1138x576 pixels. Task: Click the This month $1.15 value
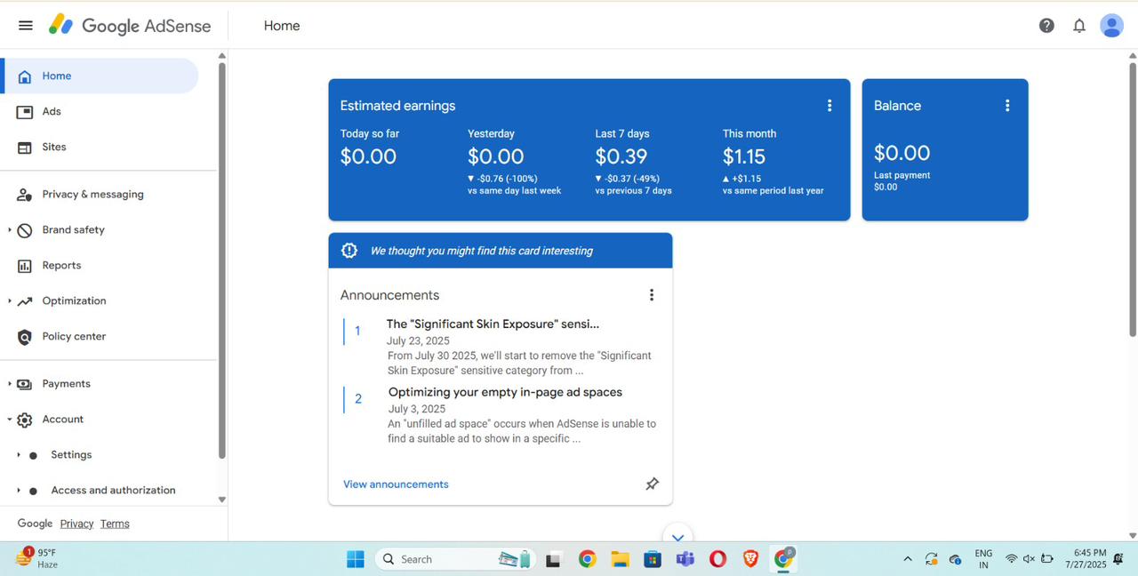pyautogui.click(x=744, y=156)
